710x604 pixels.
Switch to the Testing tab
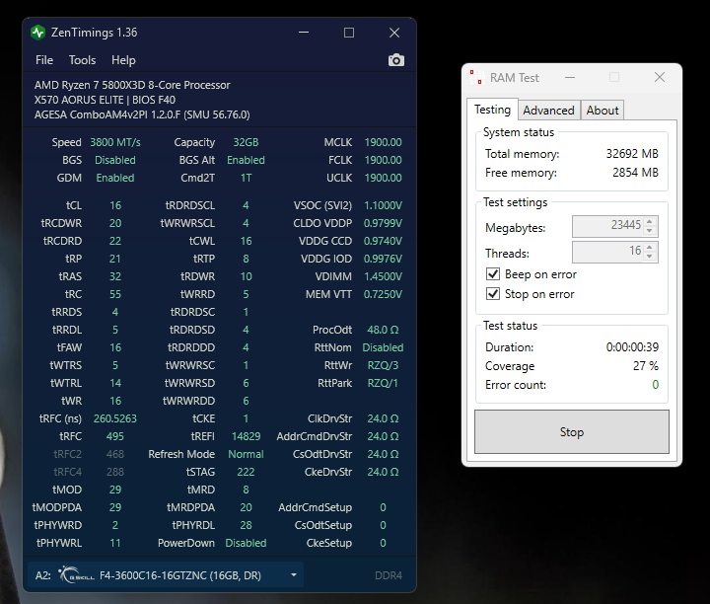tap(493, 110)
